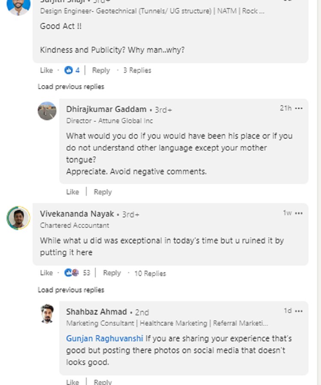Reply to Vivekananda Nayak's comment
The width and height of the screenshot is (321, 385).
(112, 273)
